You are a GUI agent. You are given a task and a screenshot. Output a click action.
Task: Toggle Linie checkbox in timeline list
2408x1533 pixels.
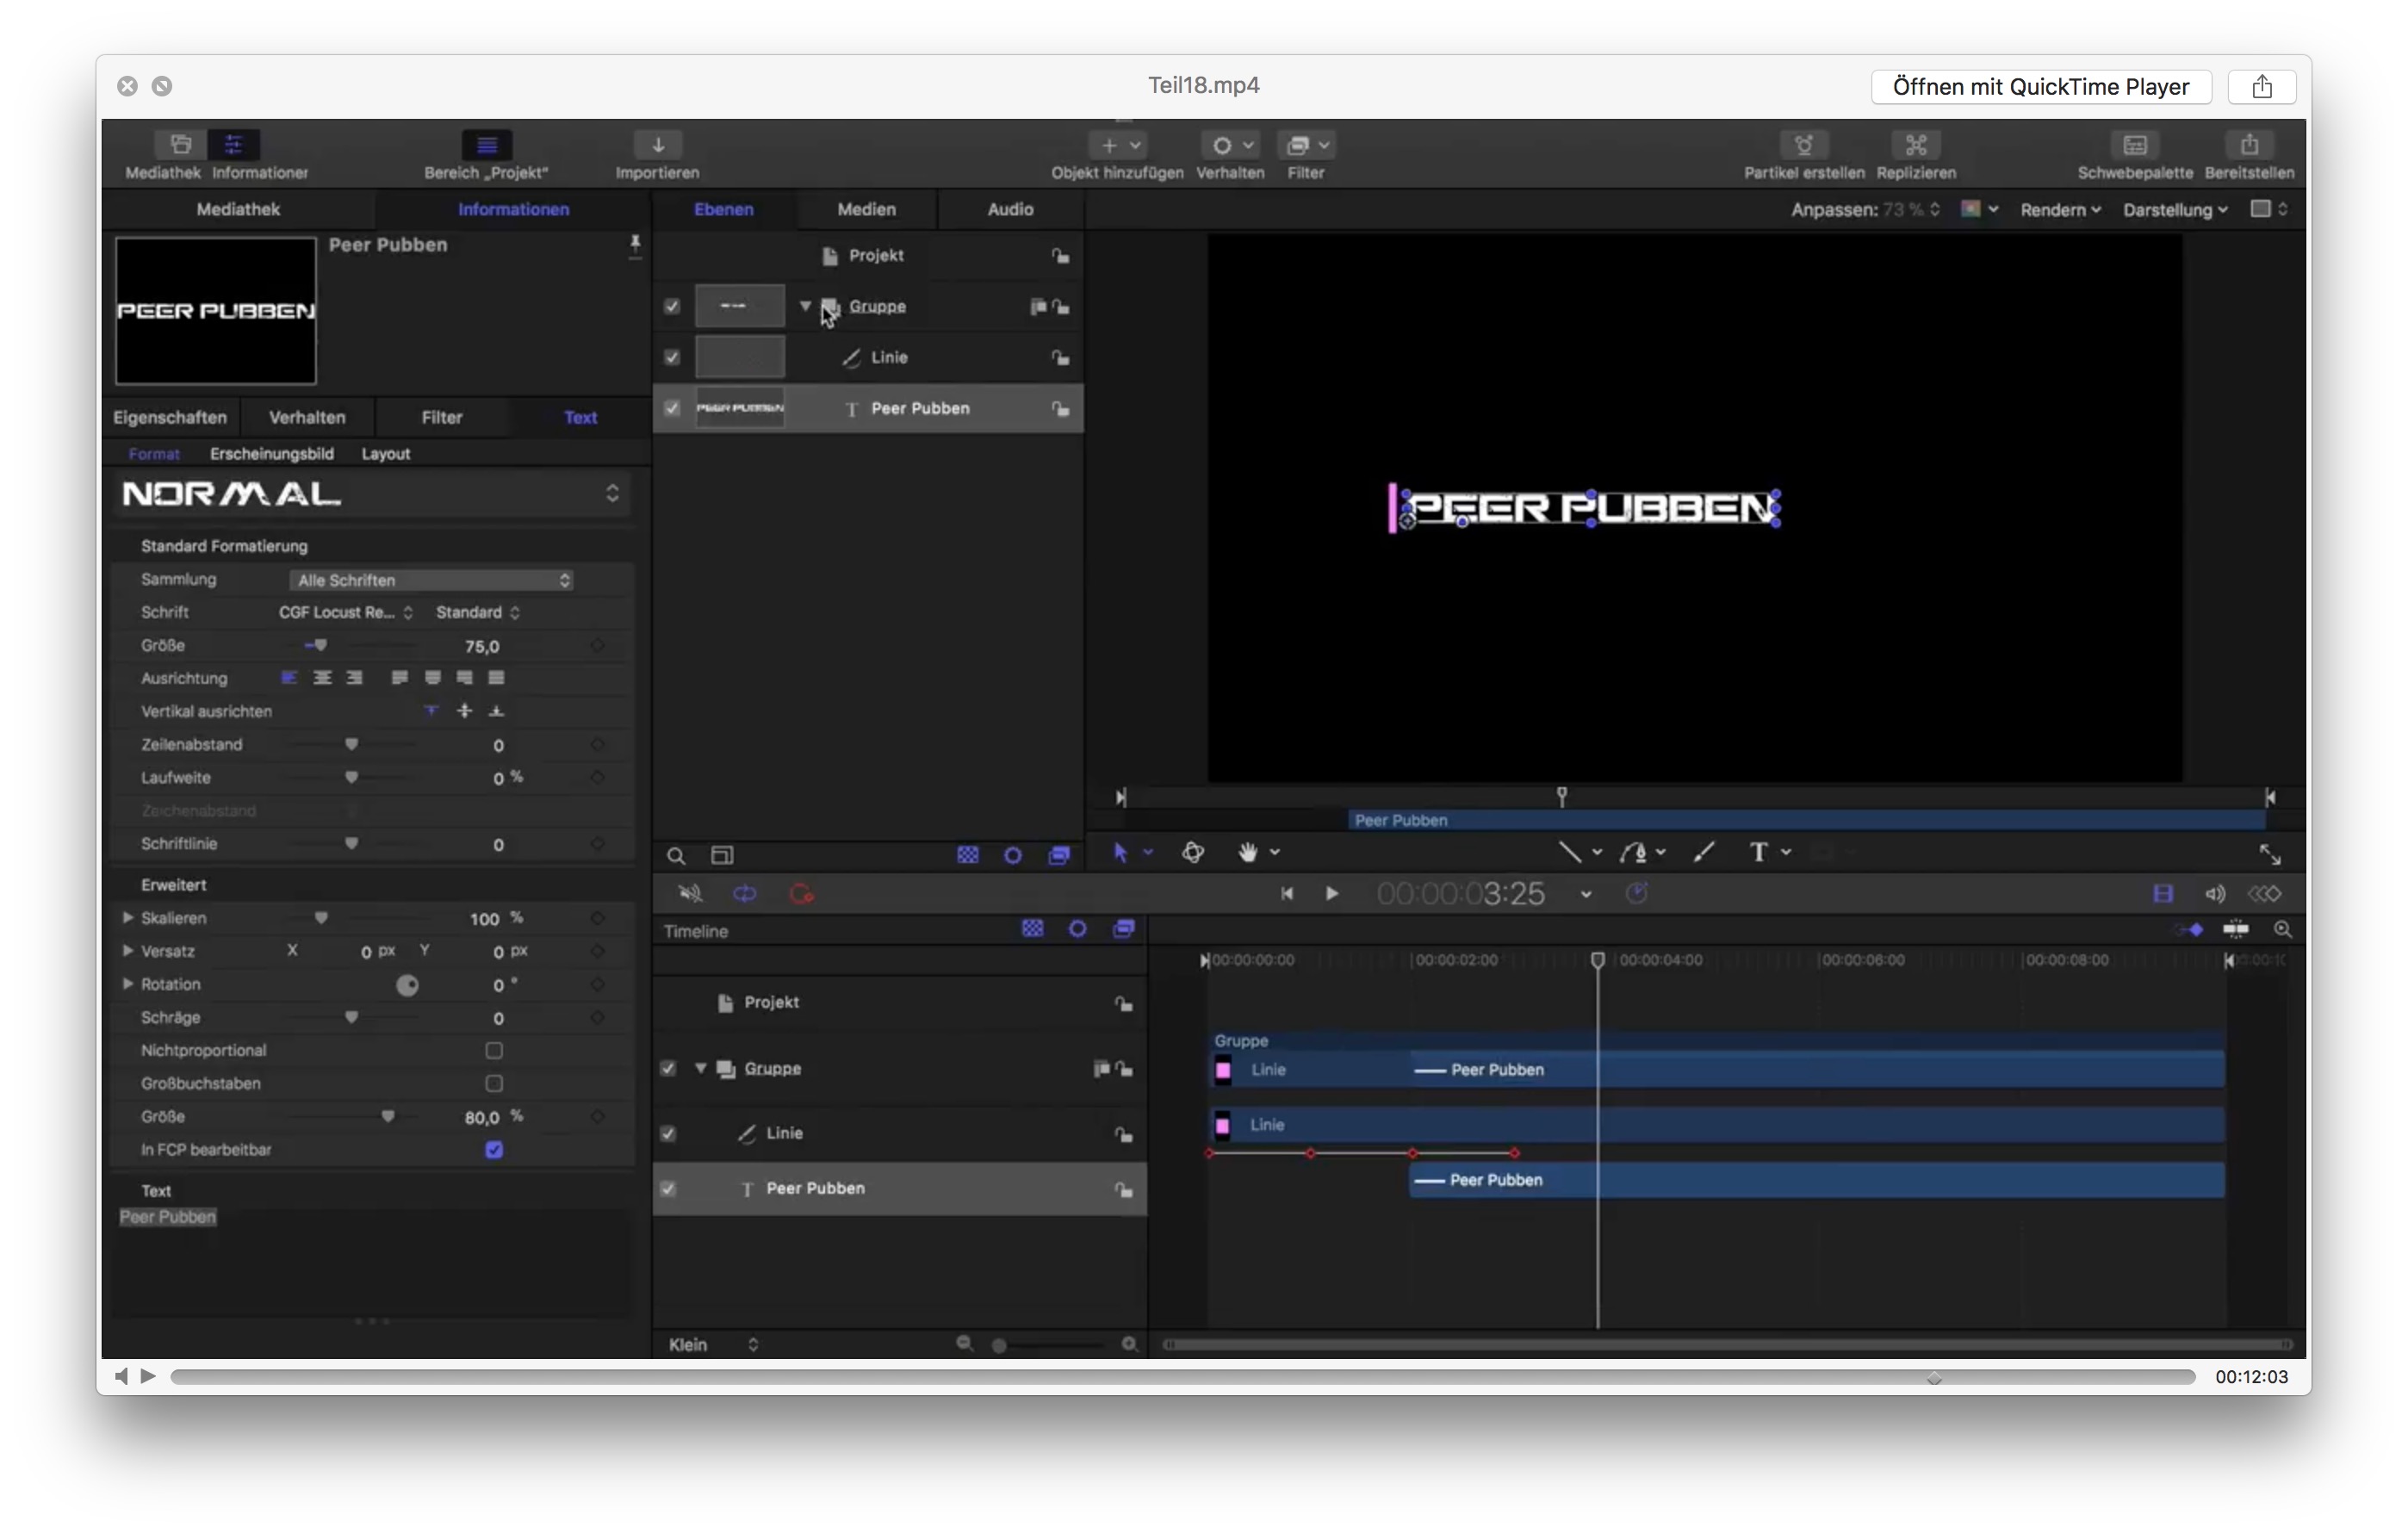click(668, 1133)
